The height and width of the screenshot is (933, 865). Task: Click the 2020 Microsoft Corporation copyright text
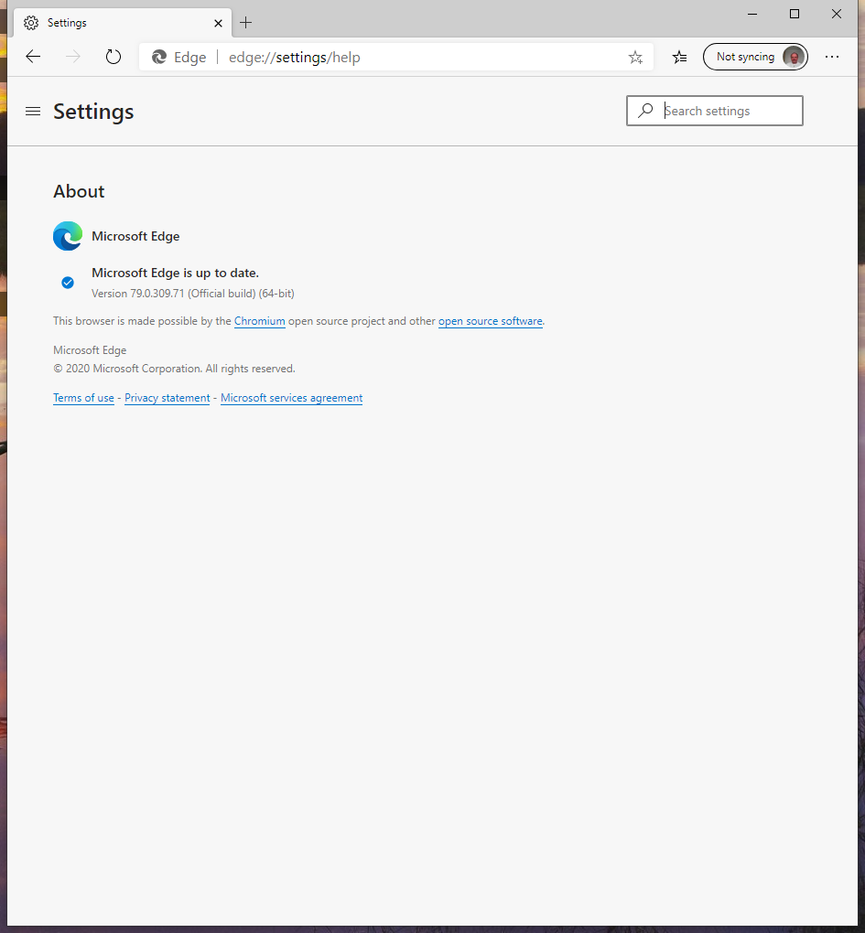click(175, 369)
